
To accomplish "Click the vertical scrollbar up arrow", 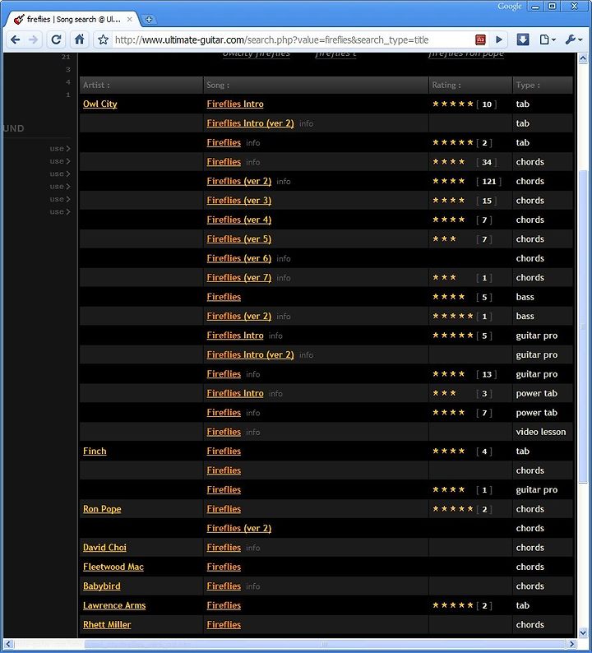I will pyautogui.click(x=583, y=58).
